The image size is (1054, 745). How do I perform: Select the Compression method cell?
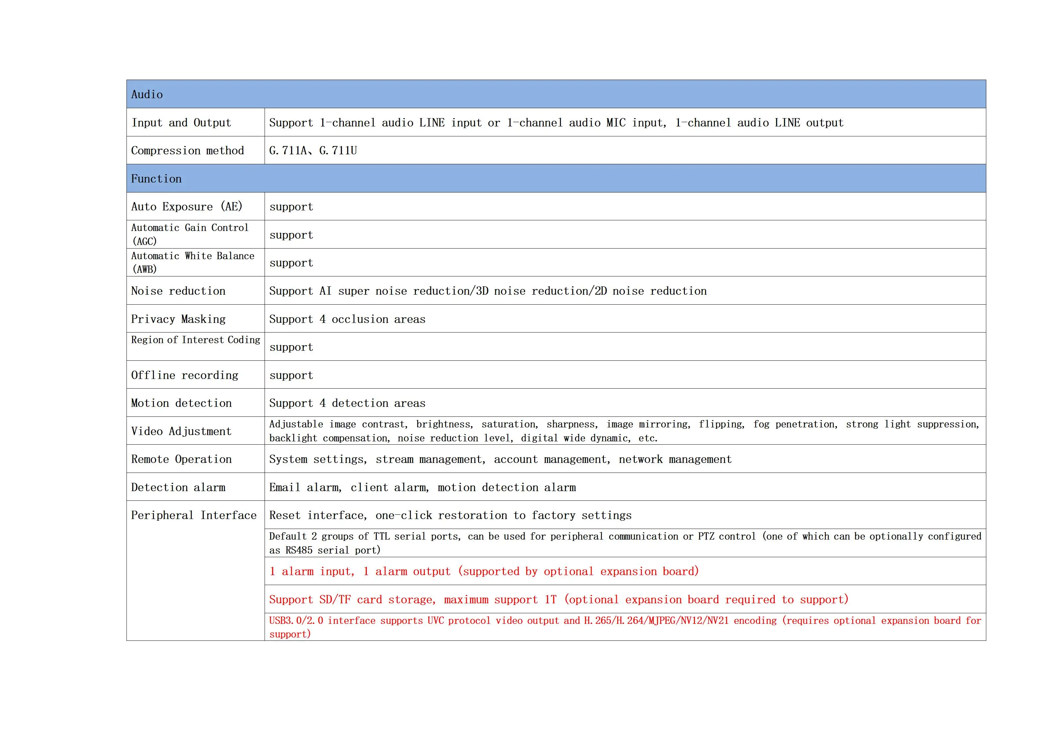187,151
